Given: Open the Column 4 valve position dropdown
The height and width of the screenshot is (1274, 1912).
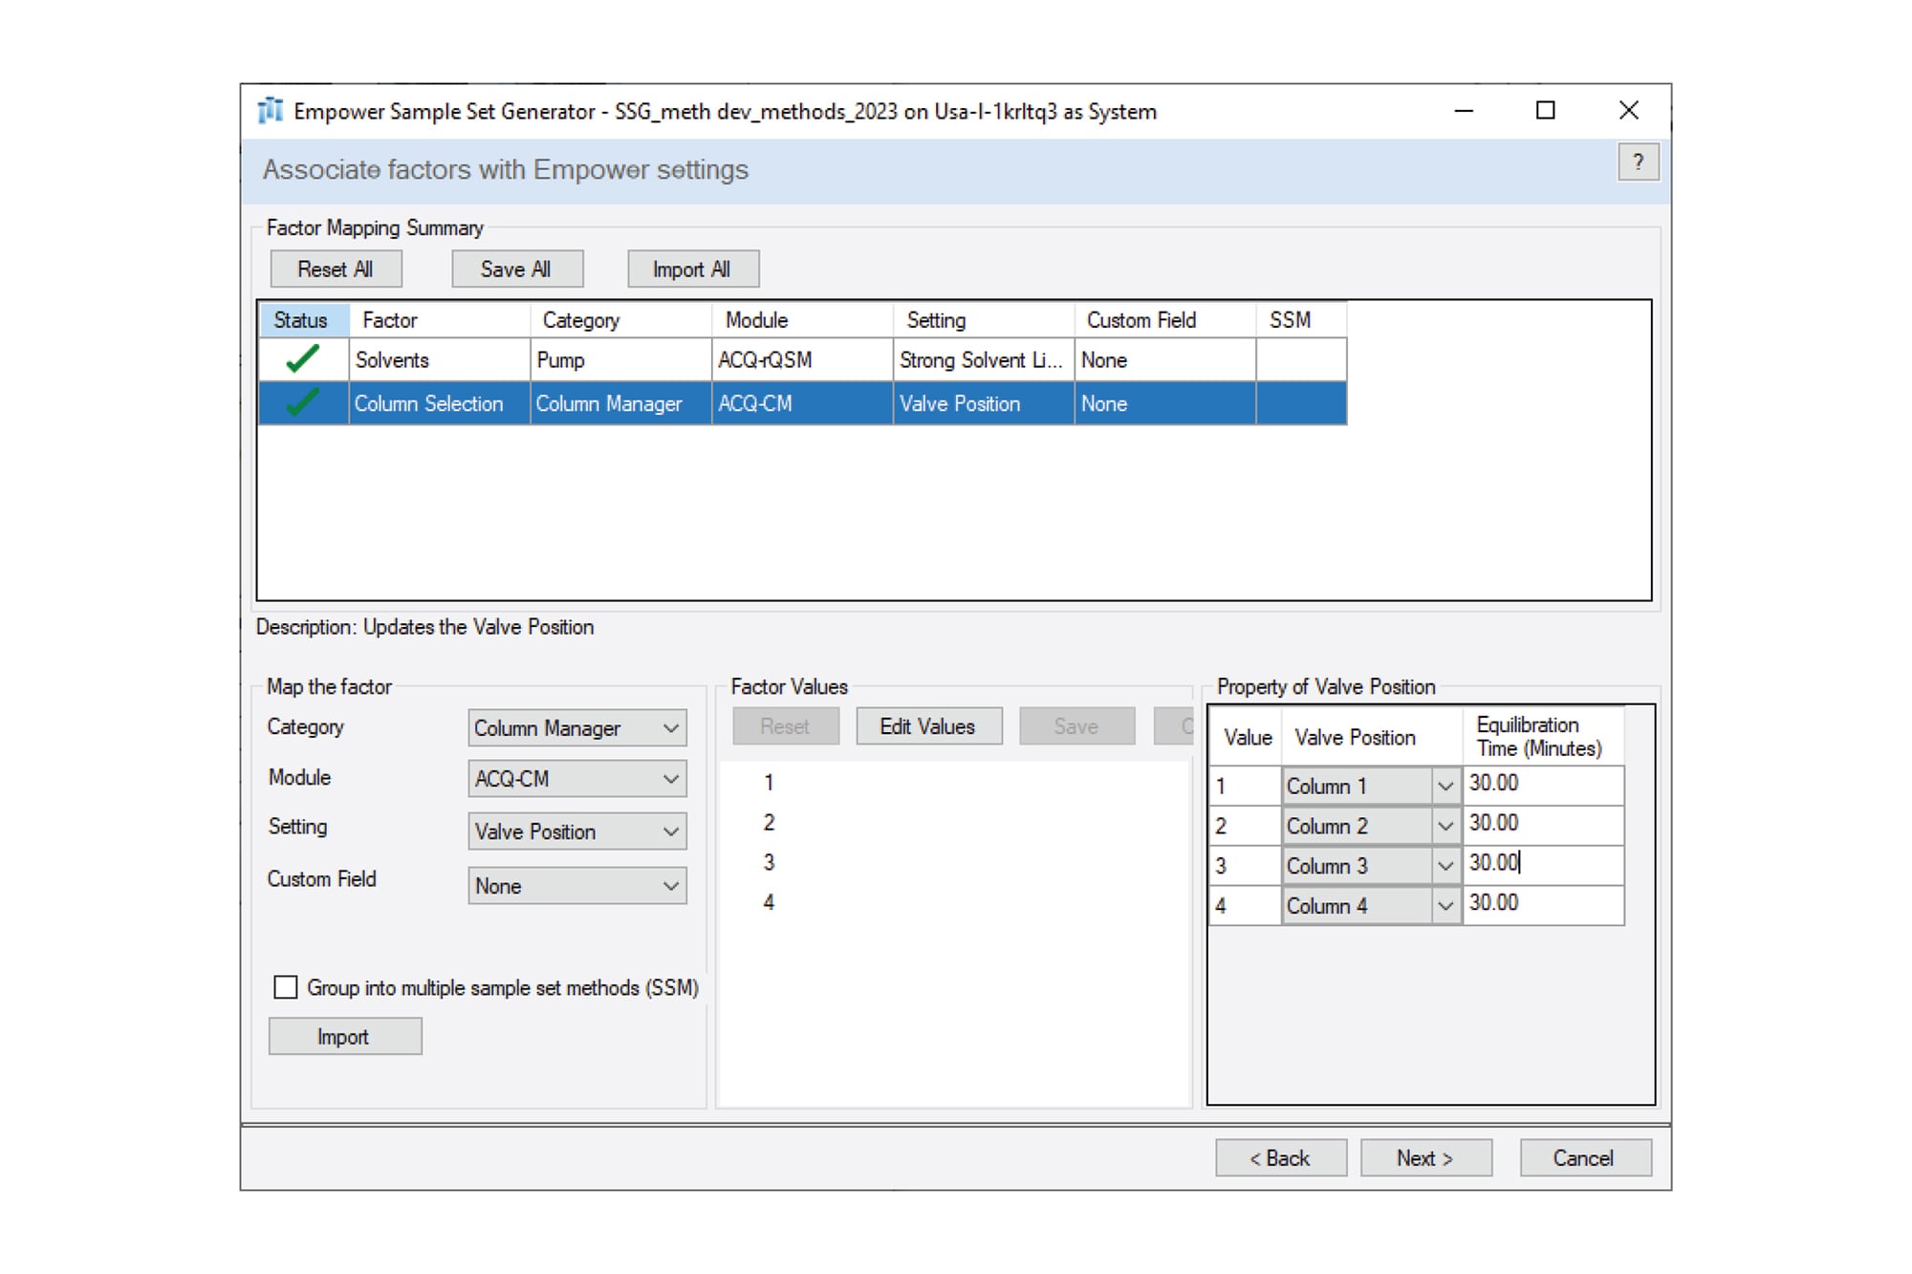Looking at the screenshot, I should [x=1444, y=904].
